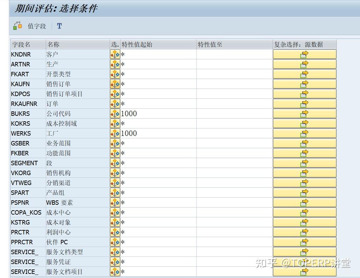Click the selection icon for PSPNR WBS要素
The width and height of the screenshot is (360, 278).
[115, 202]
